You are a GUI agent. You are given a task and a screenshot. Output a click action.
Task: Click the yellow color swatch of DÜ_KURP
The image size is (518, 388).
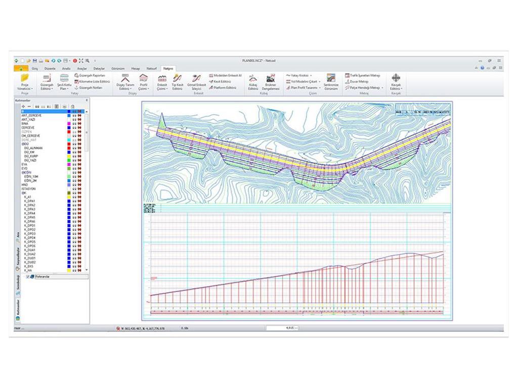(x=68, y=156)
